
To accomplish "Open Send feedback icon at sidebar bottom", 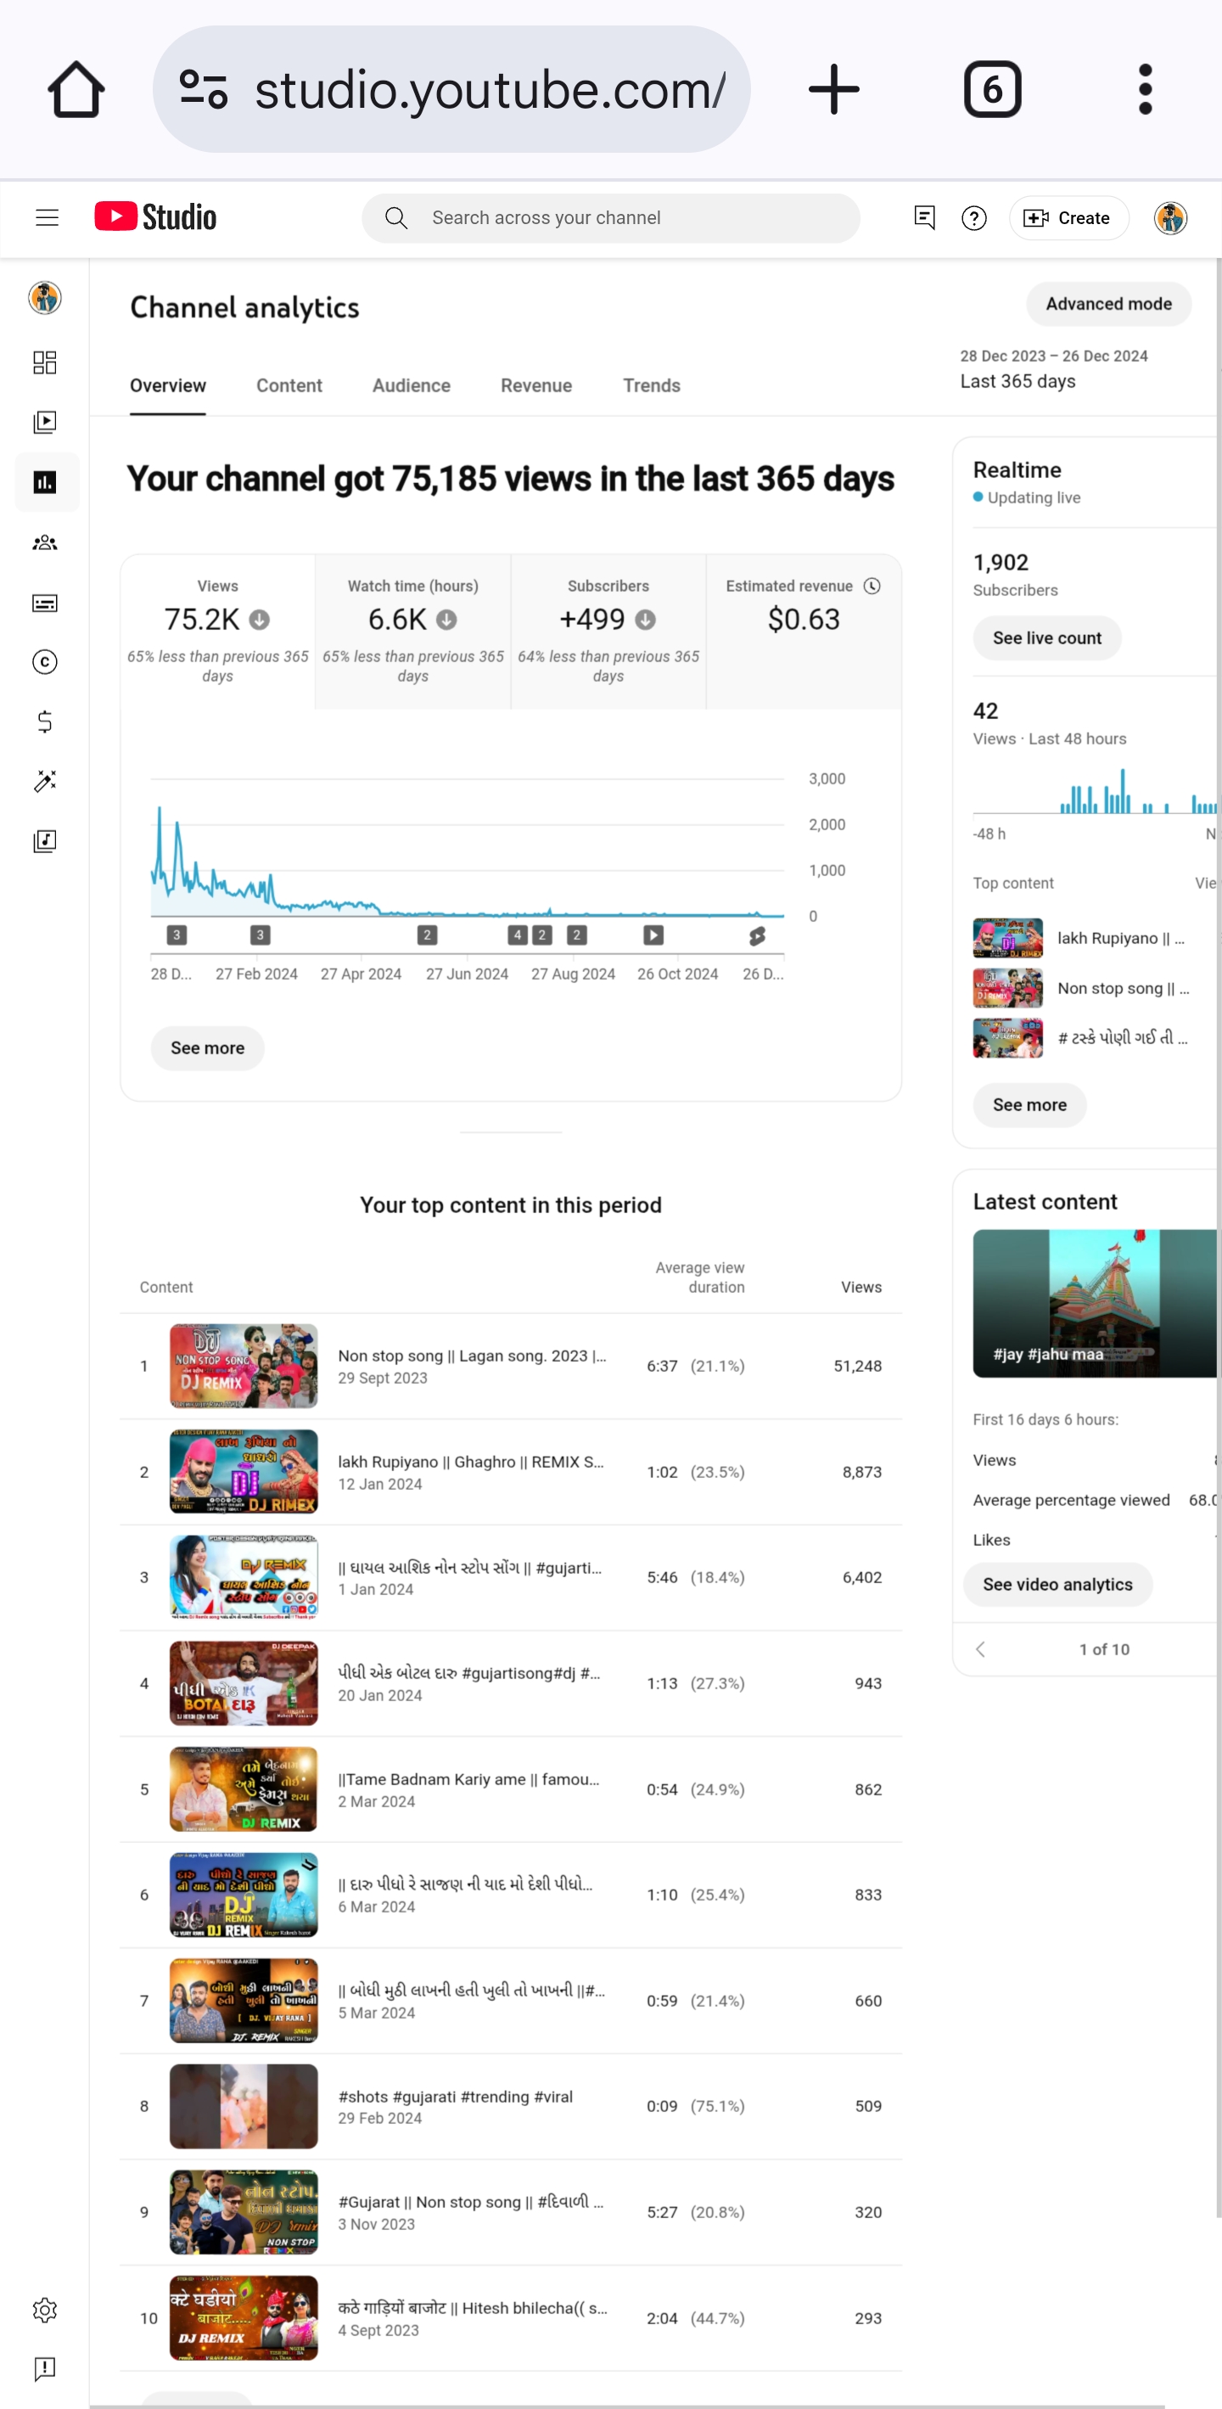I will (x=45, y=2369).
